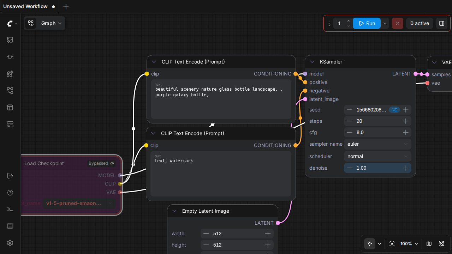Toggle link visibility icon in bottom toolbar
Image resolution: width=452 pixels, height=254 pixels.
pos(441,244)
